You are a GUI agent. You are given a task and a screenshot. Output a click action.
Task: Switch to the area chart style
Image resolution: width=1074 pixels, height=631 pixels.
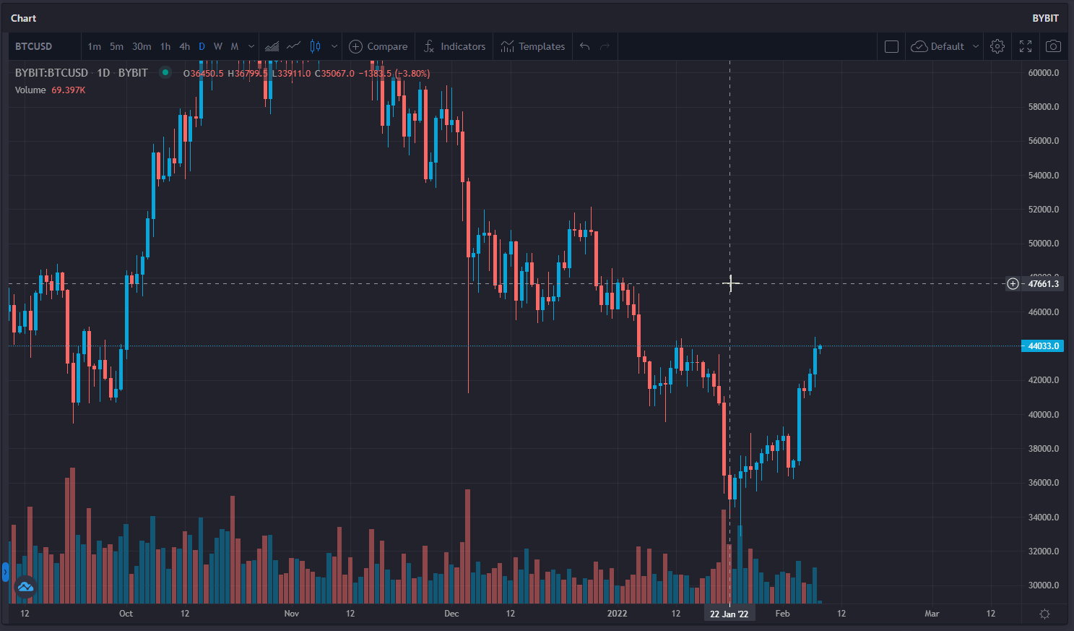click(x=272, y=46)
